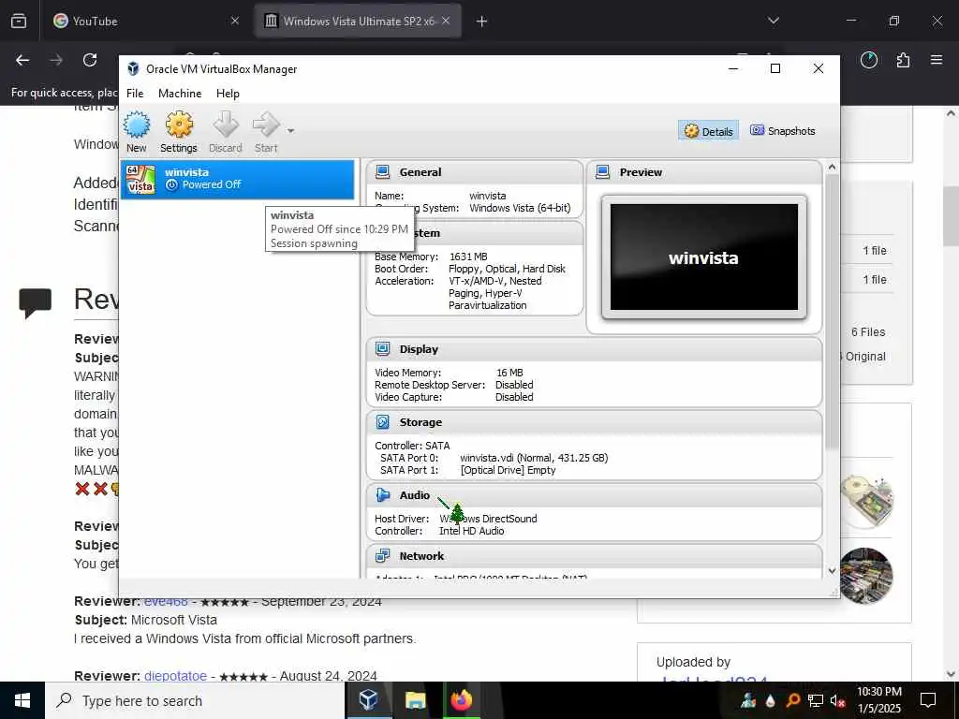The image size is (959, 719).
Task: Open reviewer link diepotatoe on the web page
Action: pos(175,676)
